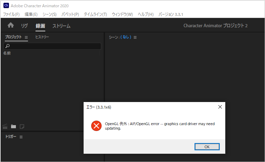Click the project search input field
The height and width of the screenshot is (162, 265).
52,46
